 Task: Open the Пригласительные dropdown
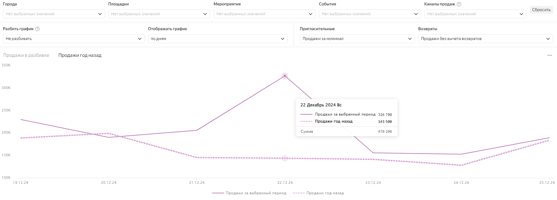coord(357,39)
